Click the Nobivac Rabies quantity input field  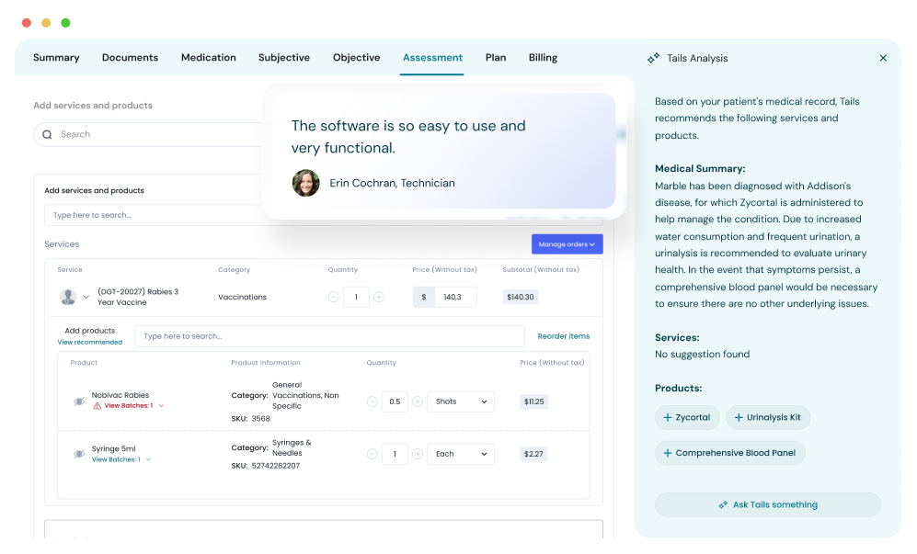395,401
